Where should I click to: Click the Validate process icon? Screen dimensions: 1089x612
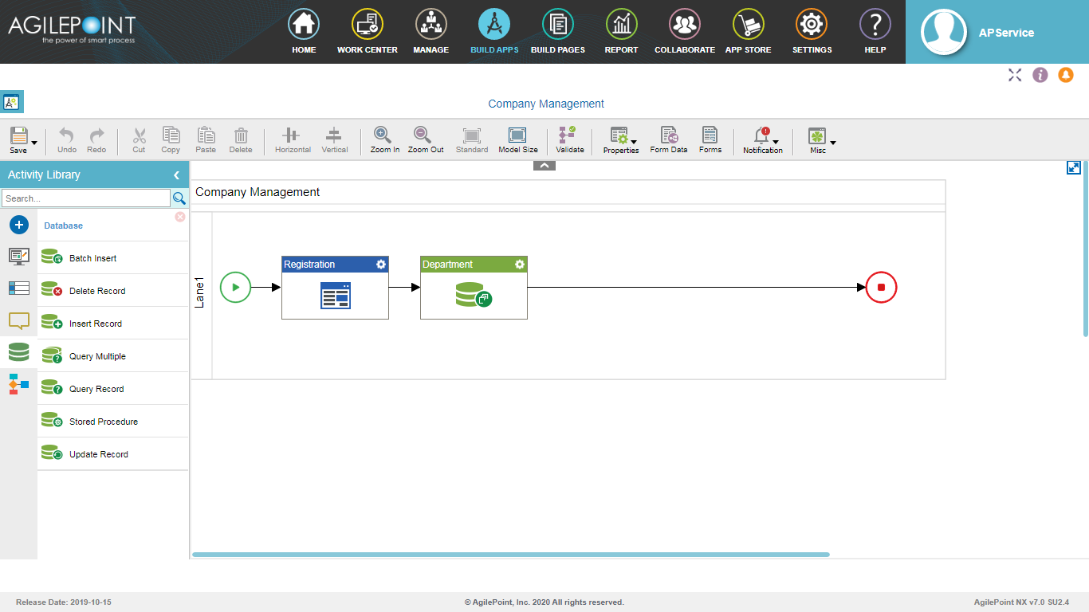click(x=569, y=135)
